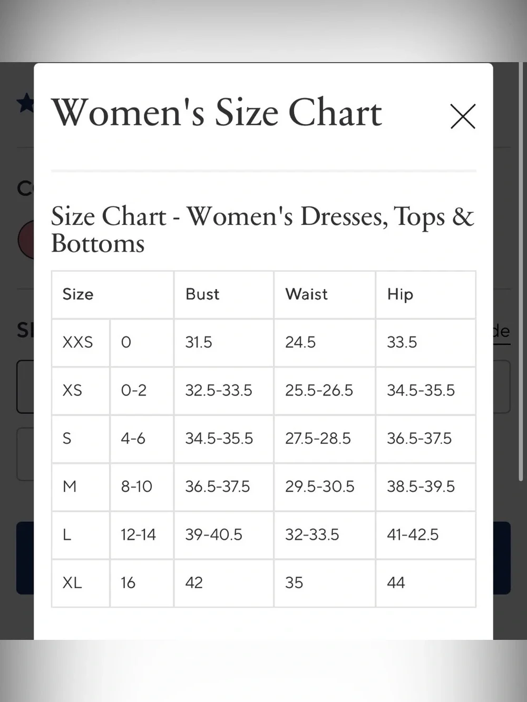Click the blue star rating icon
The width and height of the screenshot is (527, 702).
[25, 103]
